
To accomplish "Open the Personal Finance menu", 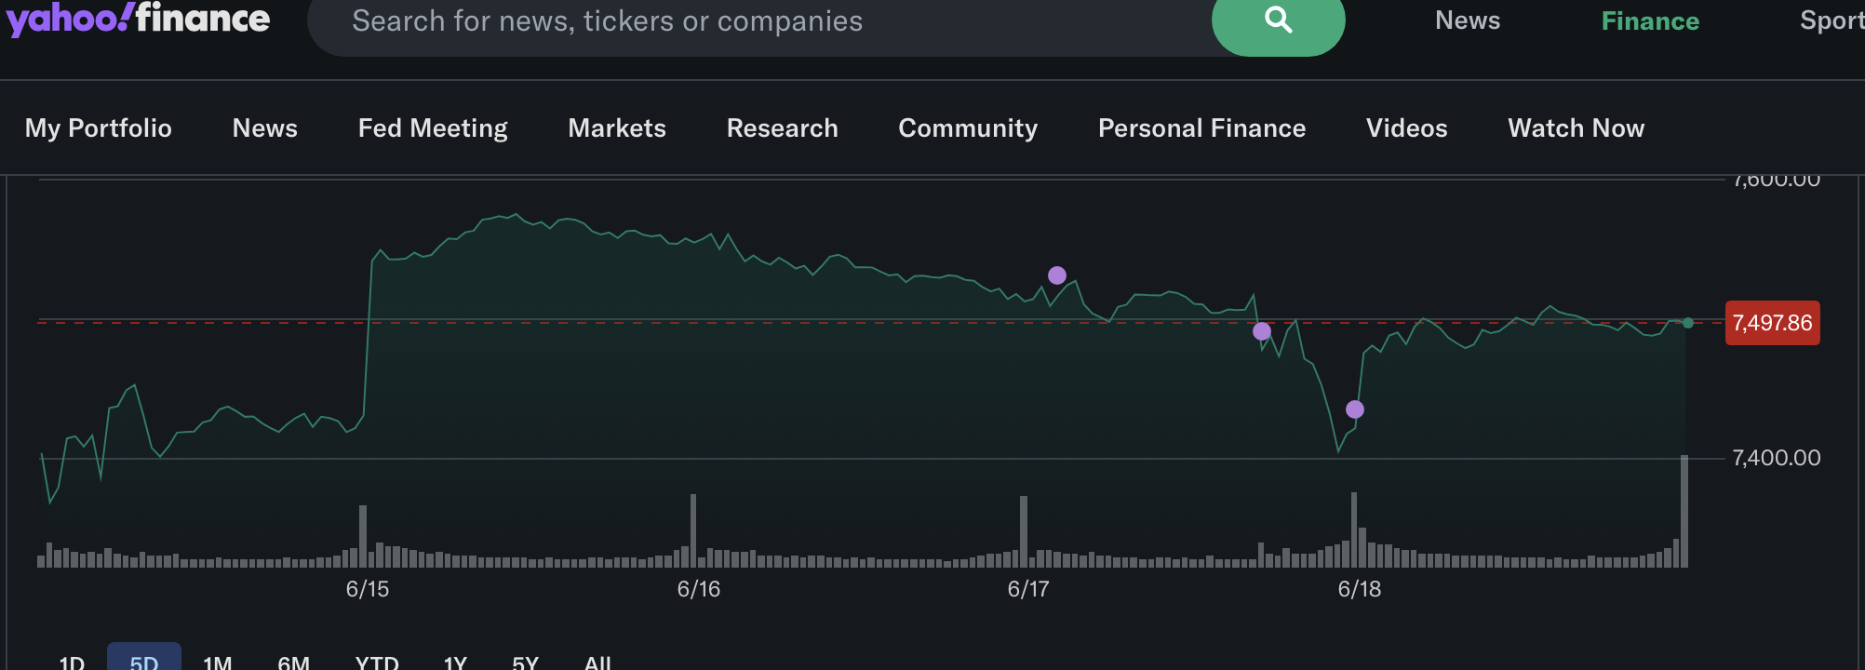I will click(1201, 128).
